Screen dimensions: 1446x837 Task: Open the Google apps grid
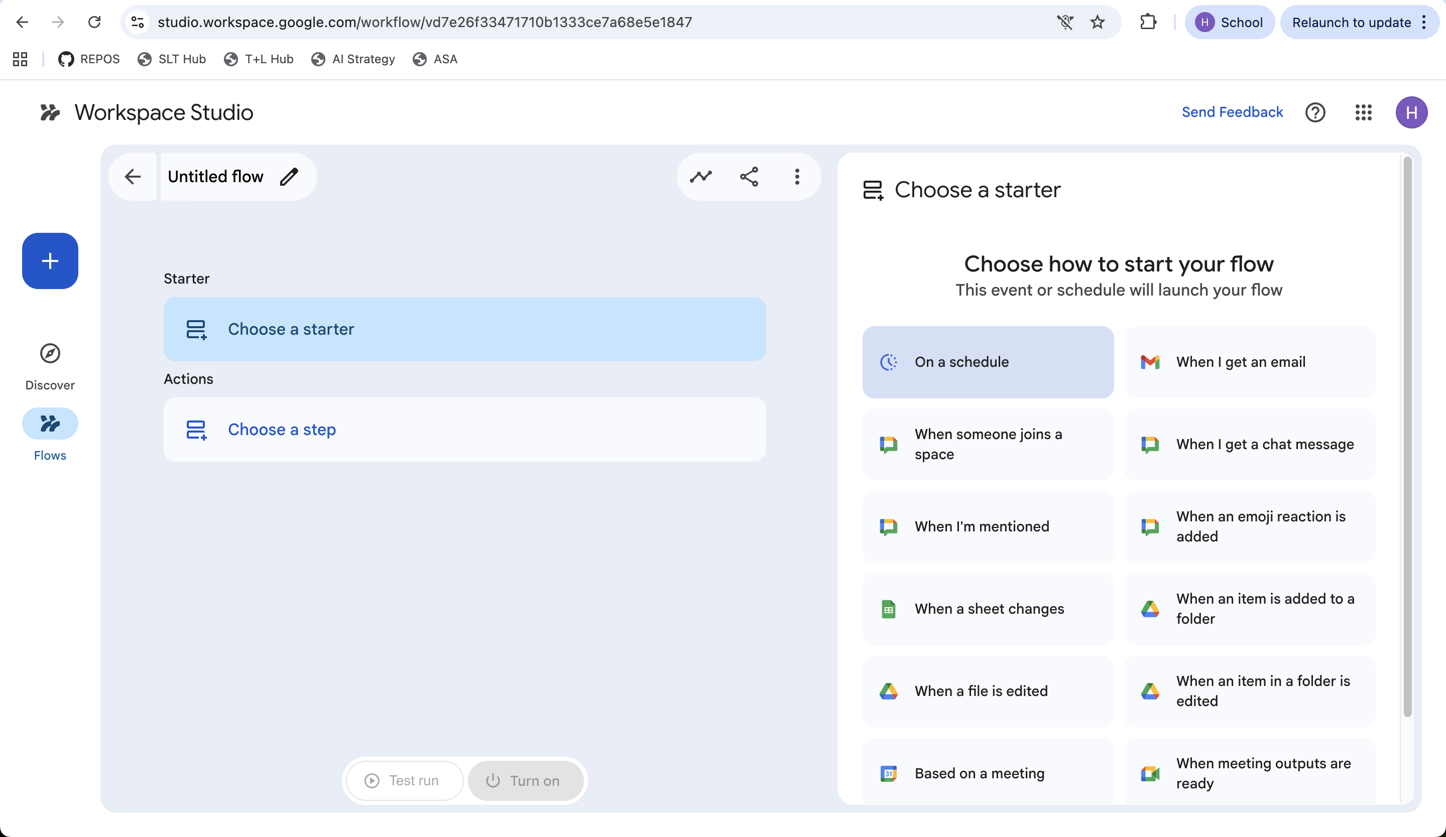pyautogui.click(x=1363, y=112)
